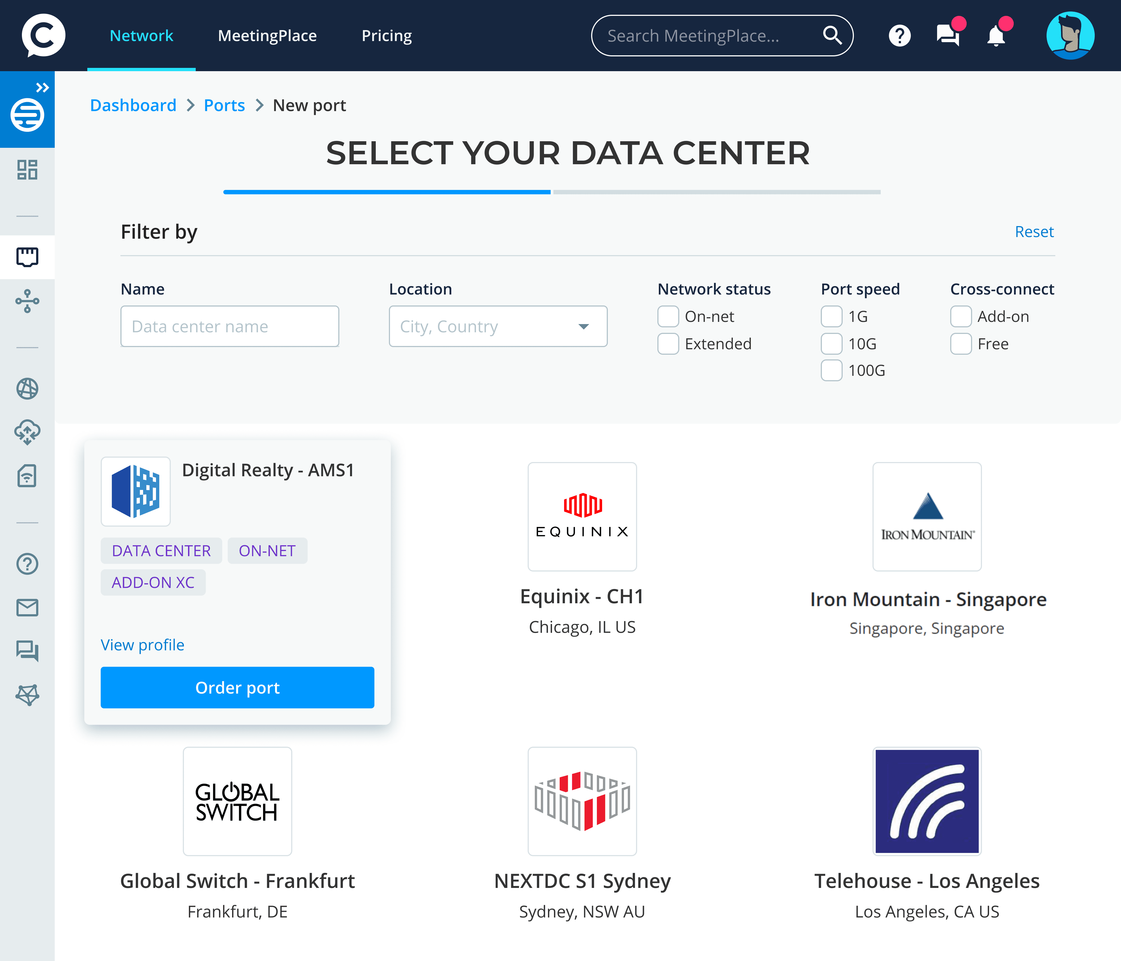Click the search magnifier icon
The height and width of the screenshot is (961, 1121).
pos(832,36)
